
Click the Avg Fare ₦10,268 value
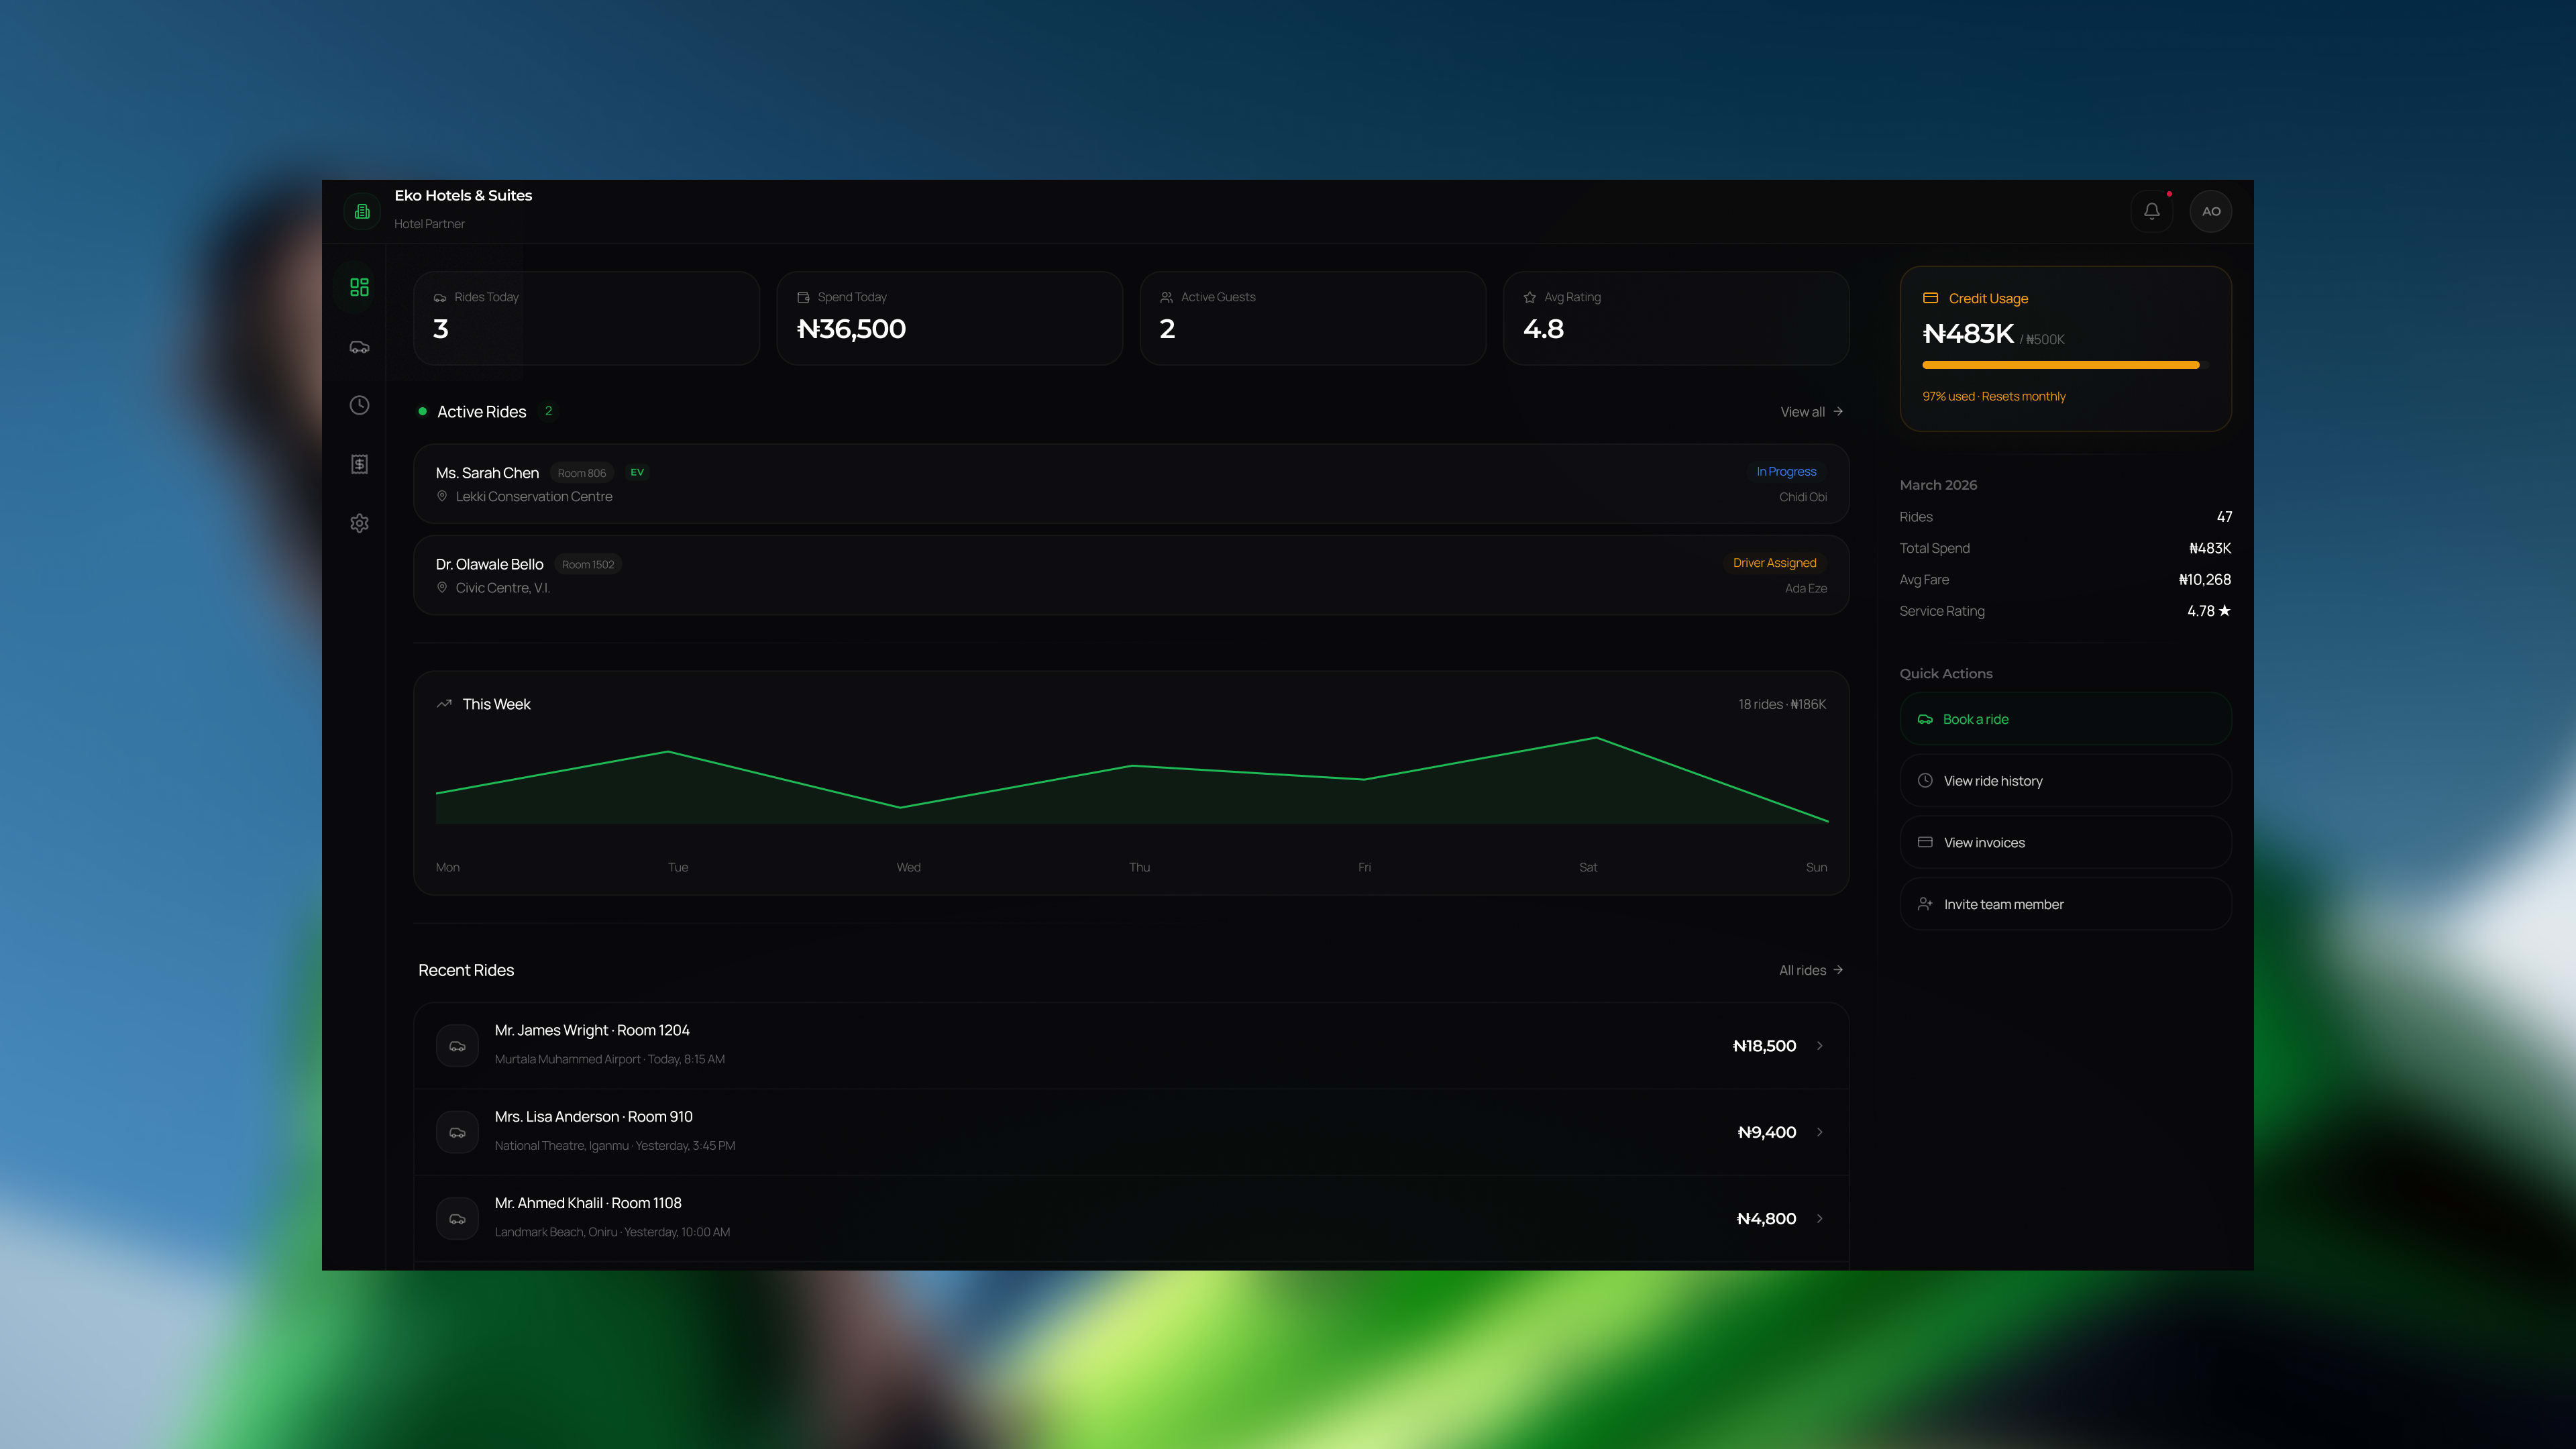pyautogui.click(x=2205, y=580)
